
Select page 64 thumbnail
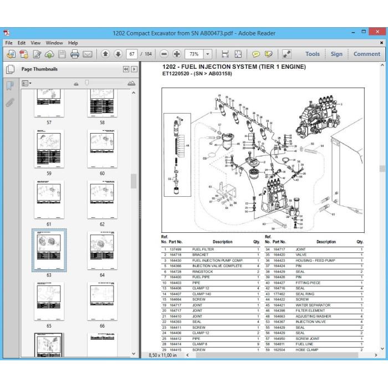click(x=102, y=251)
